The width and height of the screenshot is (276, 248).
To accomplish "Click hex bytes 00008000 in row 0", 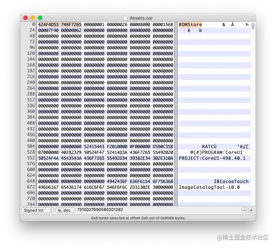I will pos(140,25).
